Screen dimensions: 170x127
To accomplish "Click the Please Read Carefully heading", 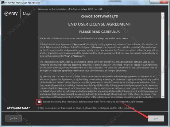I will click(x=99, y=32).
